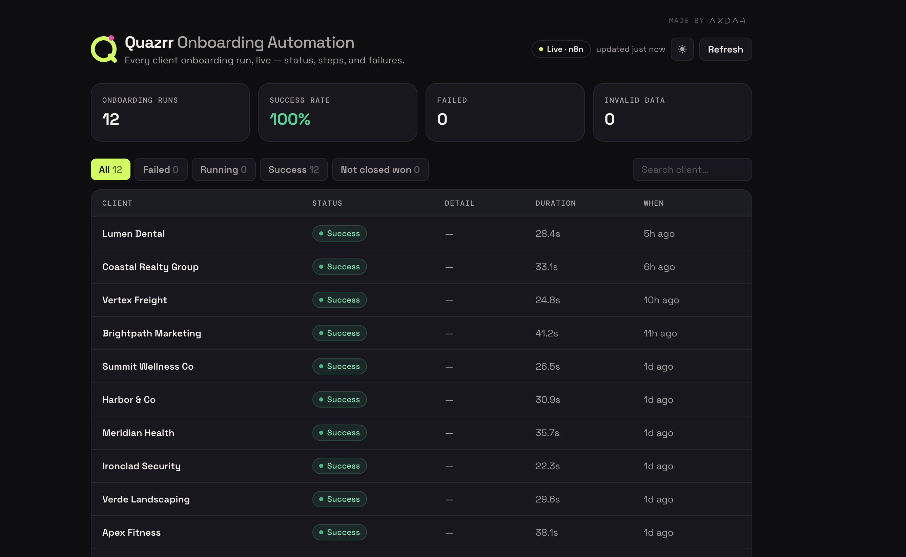The image size is (906, 557).
Task: Click the 30.9s duration value
Action: [x=548, y=399]
